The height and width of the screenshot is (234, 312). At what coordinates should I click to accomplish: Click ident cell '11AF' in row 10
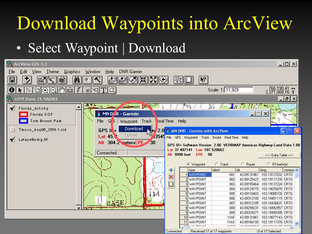pyautogui.click(x=224, y=217)
